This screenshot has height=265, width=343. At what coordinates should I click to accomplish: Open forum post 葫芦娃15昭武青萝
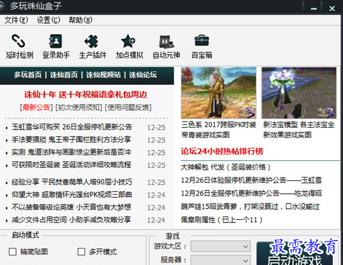point(250,206)
